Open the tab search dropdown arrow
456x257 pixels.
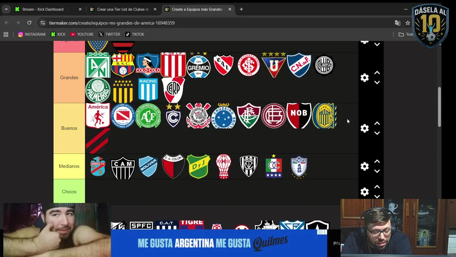pos(6,9)
